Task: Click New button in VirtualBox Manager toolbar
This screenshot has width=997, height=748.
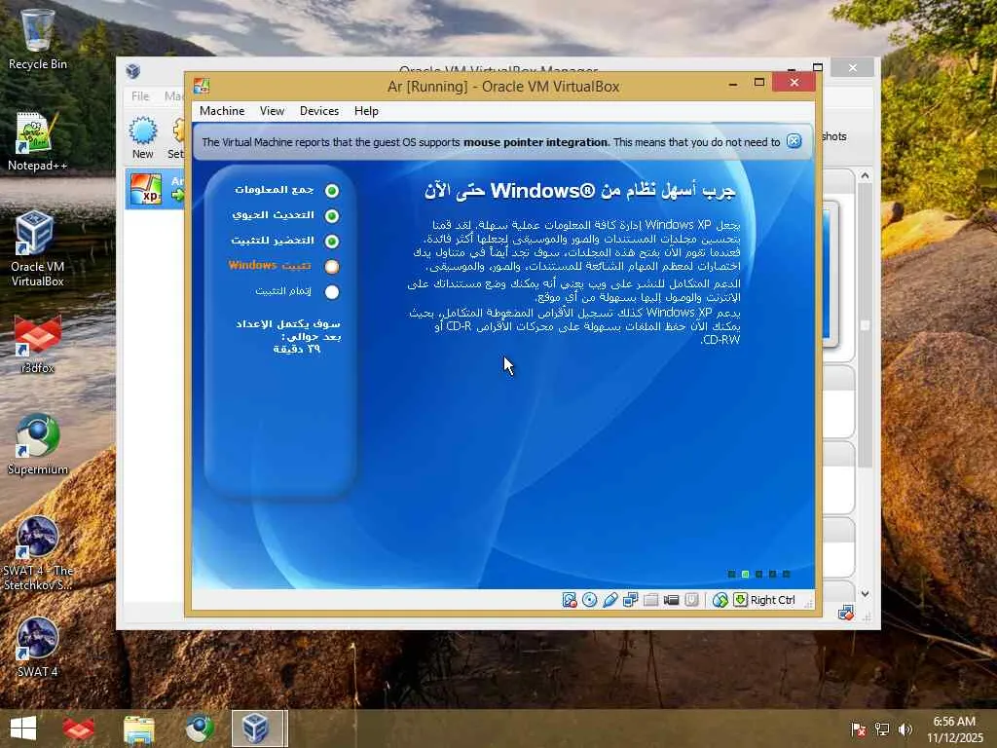Action: coord(143,137)
